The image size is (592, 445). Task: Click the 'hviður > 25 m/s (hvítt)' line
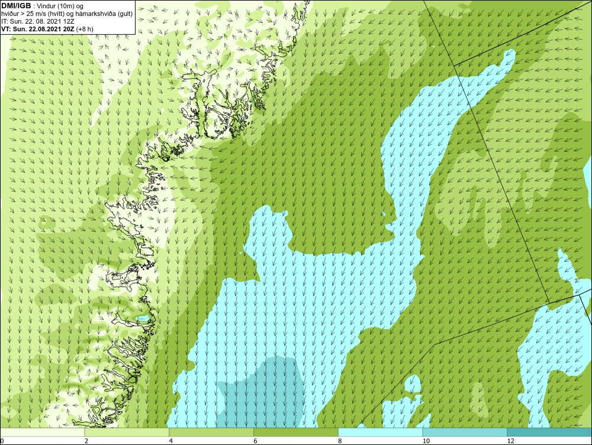click(33, 14)
